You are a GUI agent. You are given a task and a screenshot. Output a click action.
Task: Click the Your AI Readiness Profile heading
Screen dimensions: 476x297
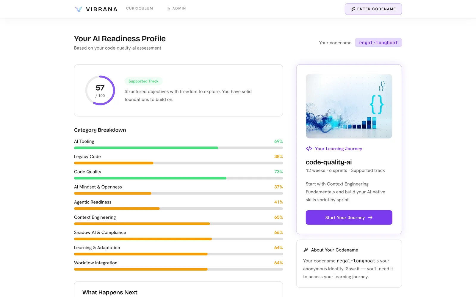click(120, 39)
